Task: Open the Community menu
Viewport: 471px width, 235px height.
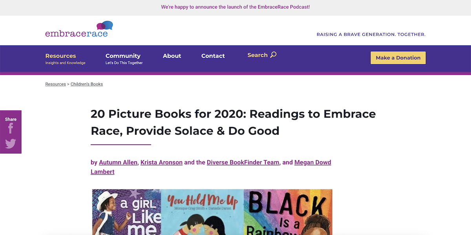Action: point(123,56)
